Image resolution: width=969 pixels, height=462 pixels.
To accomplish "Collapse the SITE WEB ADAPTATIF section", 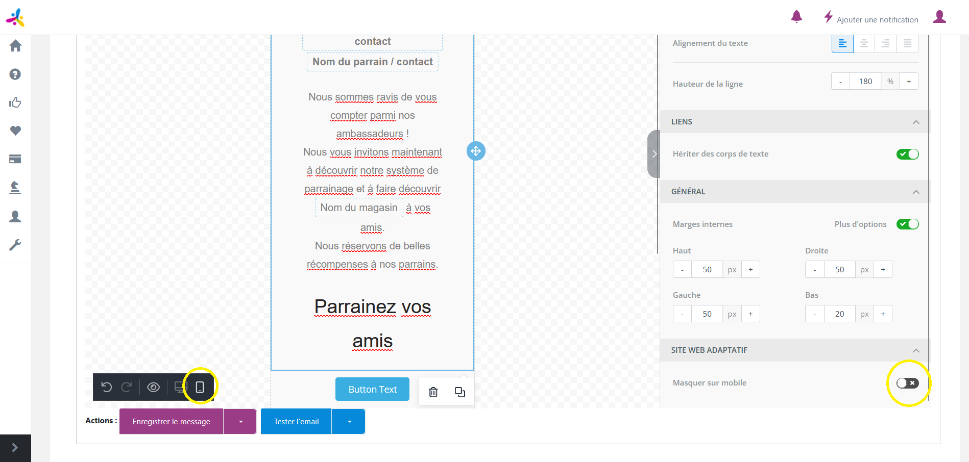I will pyautogui.click(x=916, y=350).
